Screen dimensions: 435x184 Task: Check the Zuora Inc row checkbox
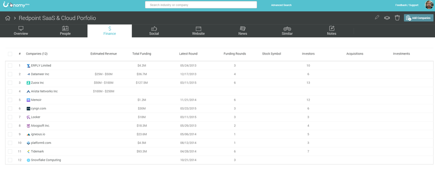tap(10, 83)
